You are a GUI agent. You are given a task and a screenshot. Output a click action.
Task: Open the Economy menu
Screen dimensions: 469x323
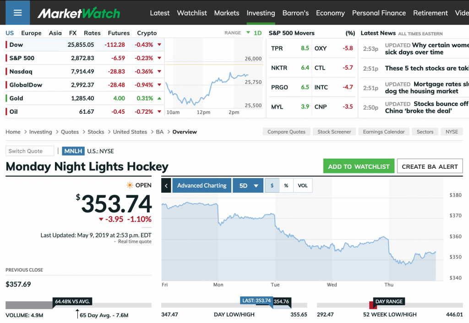[x=331, y=13]
